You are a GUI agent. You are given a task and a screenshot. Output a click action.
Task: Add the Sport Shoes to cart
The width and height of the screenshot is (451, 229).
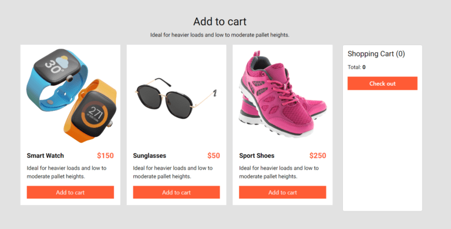pyautogui.click(x=282, y=192)
